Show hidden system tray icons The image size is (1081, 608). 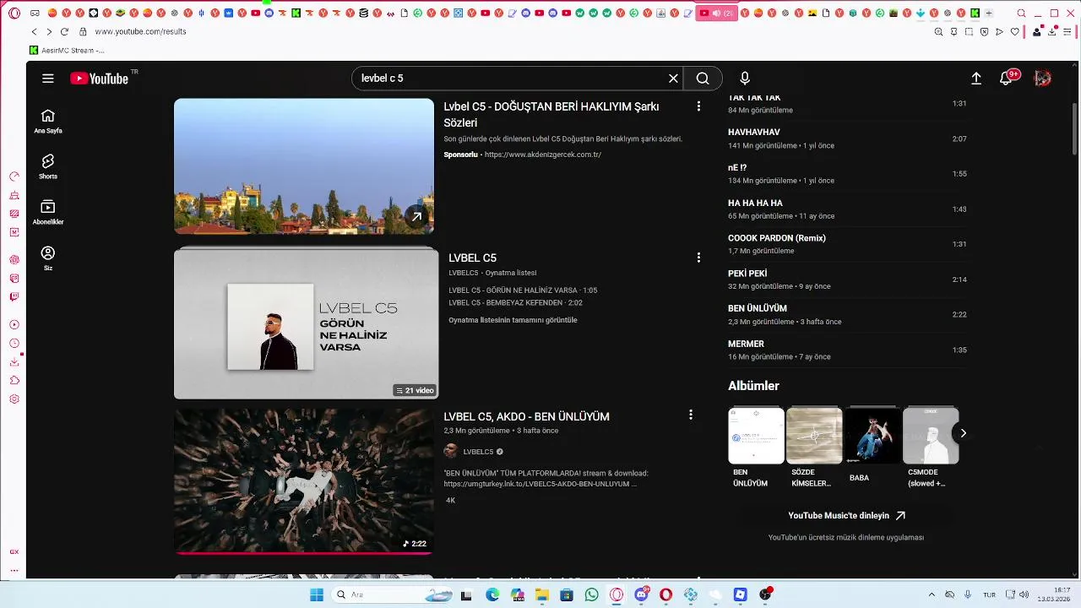tap(932, 594)
